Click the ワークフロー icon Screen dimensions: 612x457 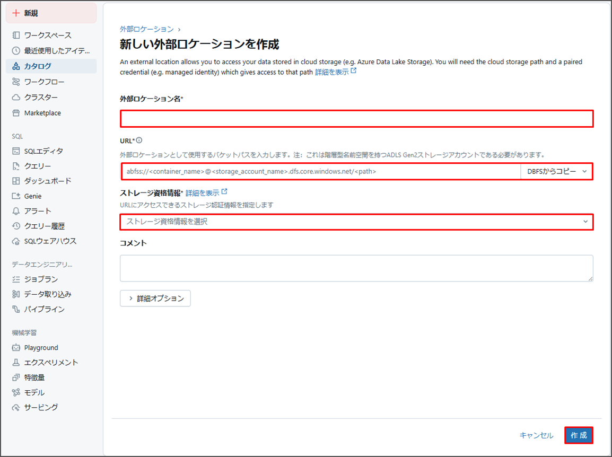(16, 82)
